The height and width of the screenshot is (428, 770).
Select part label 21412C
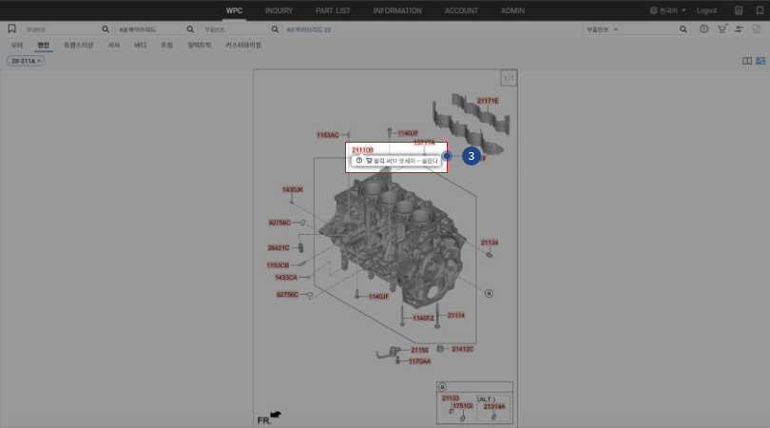(463, 349)
